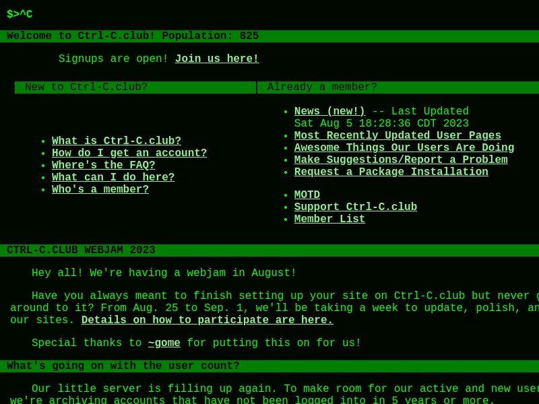The height and width of the screenshot is (404, 539).
Task: Open Awesome Things Our Users Are Doing
Action: pos(404,147)
